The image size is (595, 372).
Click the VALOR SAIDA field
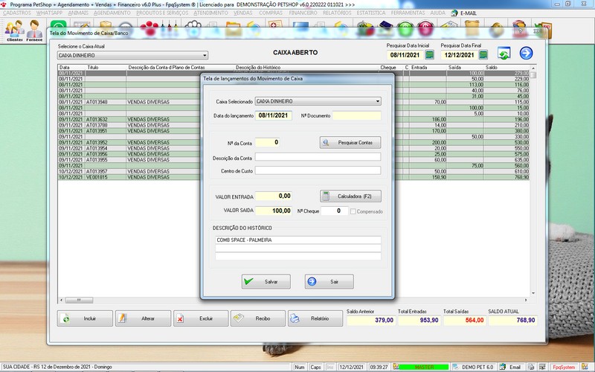pyautogui.click(x=274, y=211)
